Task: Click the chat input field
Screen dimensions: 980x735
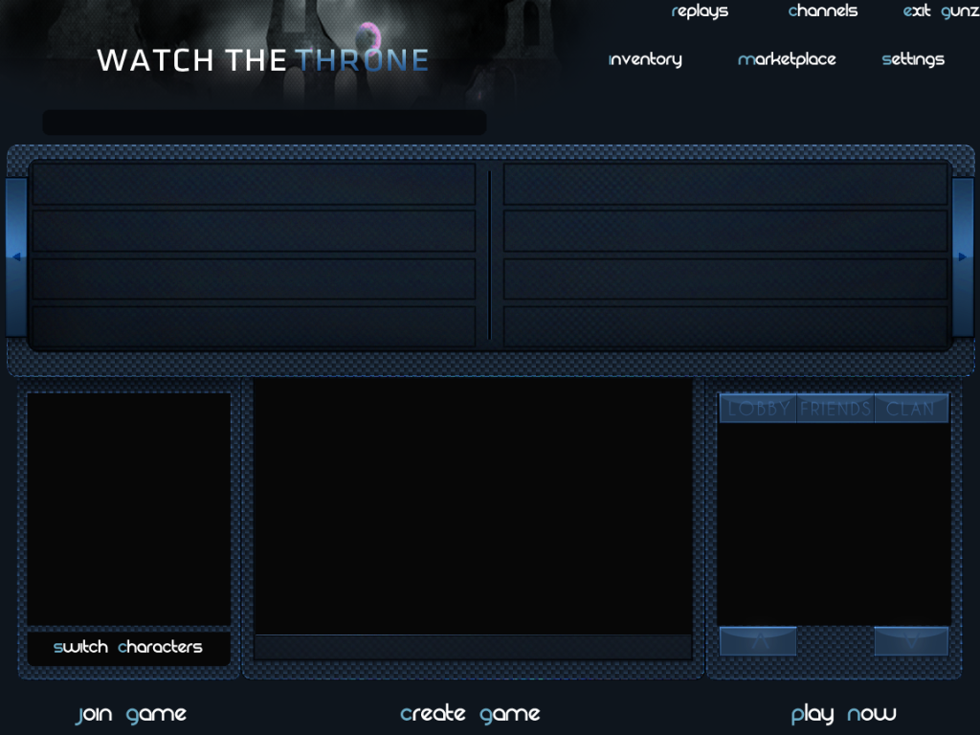Action: [x=473, y=648]
